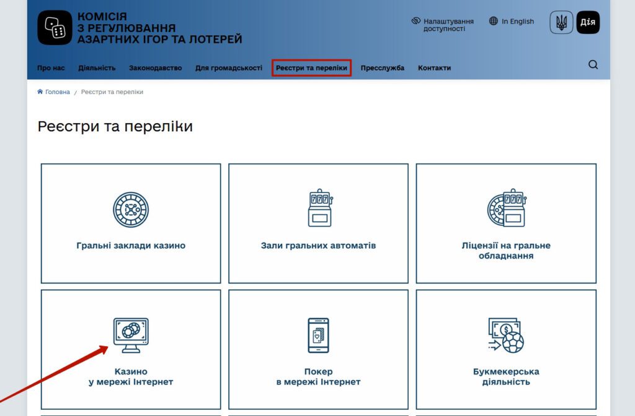Viewport: 635px width, 416px height.
Task: Open the Гральні заклади казино registry
Action: (131, 223)
